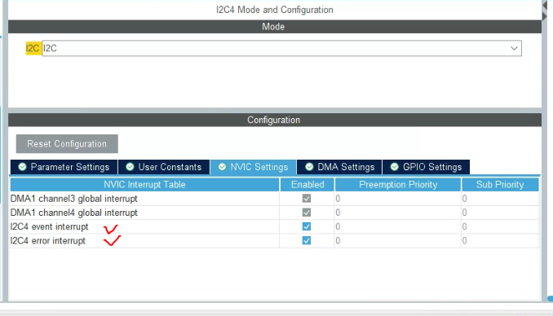Click preemption priority of I2C4 error interrupt
This screenshot has height=316, width=553.
coord(398,241)
